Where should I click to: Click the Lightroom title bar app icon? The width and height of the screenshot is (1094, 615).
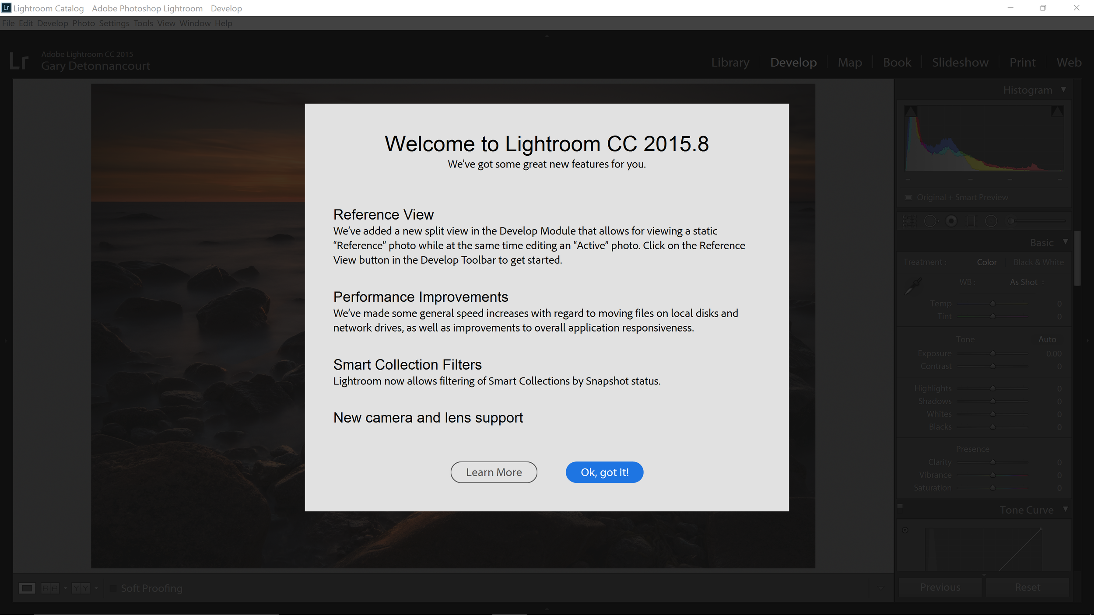click(x=6, y=8)
